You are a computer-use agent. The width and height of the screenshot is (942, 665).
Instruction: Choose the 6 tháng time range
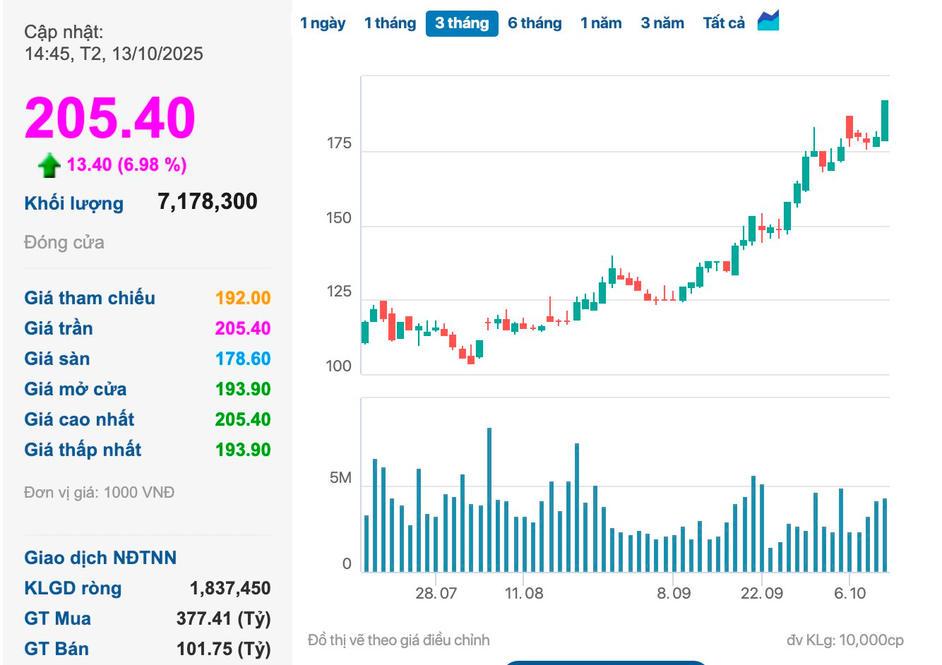tap(535, 23)
